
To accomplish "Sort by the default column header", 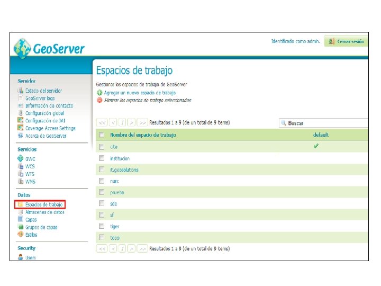I will pos(321,135).
